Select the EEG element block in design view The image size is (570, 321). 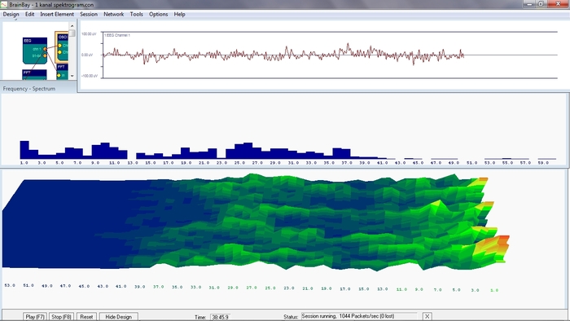[35, 51]
